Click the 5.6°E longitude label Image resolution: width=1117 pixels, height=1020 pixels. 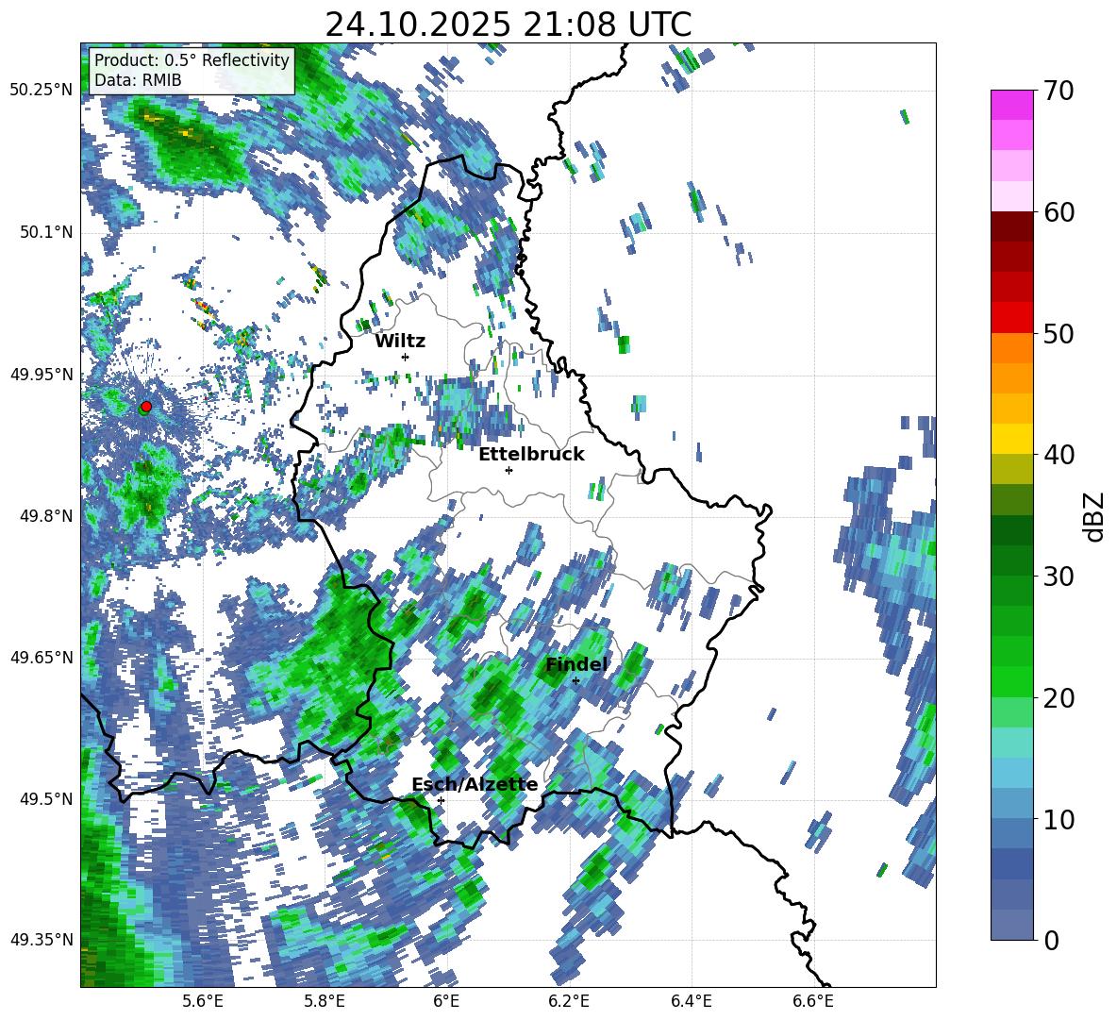coord(203,1001)
